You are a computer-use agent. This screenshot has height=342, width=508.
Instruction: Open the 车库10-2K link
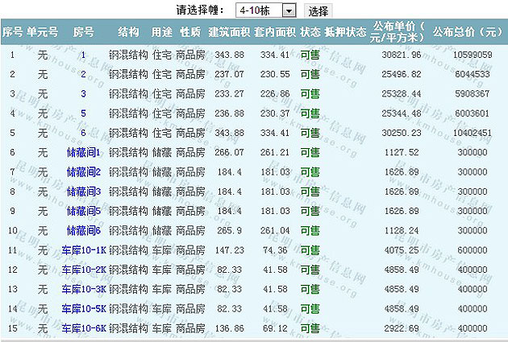pos(83,270)
